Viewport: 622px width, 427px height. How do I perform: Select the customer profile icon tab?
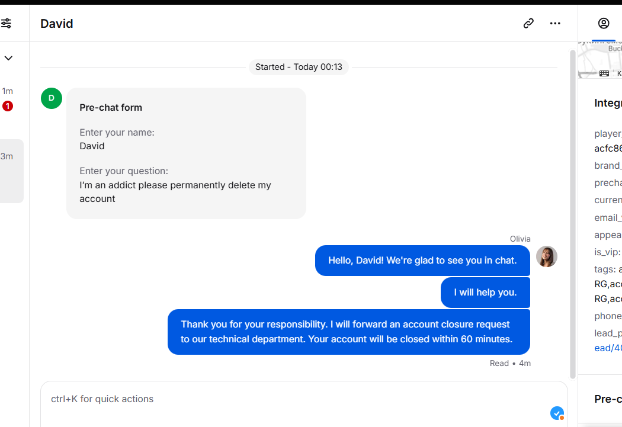coord(604,23)
